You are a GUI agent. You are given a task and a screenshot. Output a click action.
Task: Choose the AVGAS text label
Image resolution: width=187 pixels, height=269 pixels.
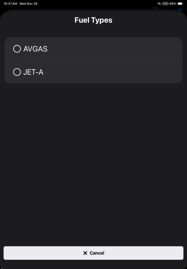(x=35, y=49)
